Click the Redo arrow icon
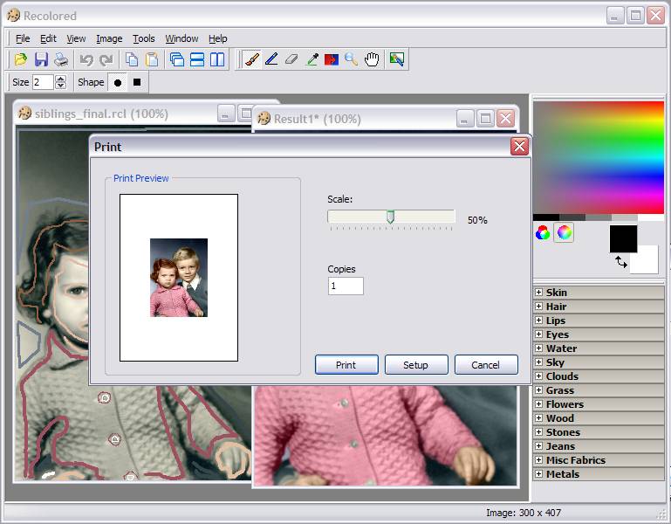The image size is (671, 524). 106,59
